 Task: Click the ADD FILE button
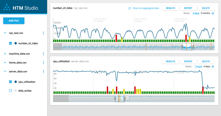pos(14,21)
